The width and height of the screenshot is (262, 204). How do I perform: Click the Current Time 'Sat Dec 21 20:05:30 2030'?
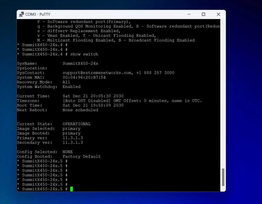tap(93, 96)
